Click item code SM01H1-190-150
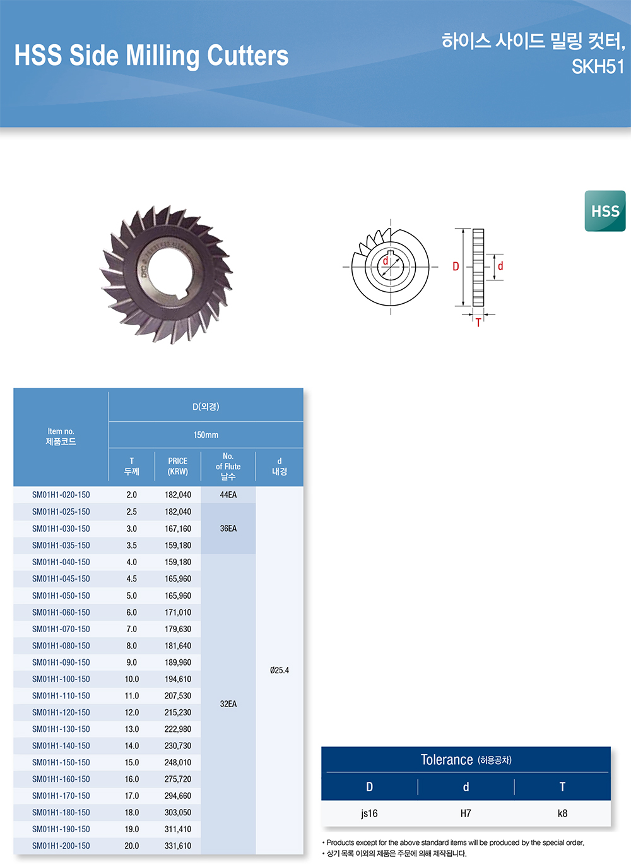Image resolution: width=631 pixels, height=867 pixels. [x=61, y=829]
